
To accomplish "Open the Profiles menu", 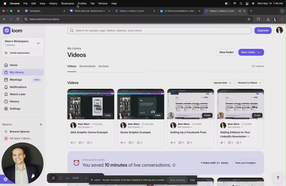I will coord(82,3).
